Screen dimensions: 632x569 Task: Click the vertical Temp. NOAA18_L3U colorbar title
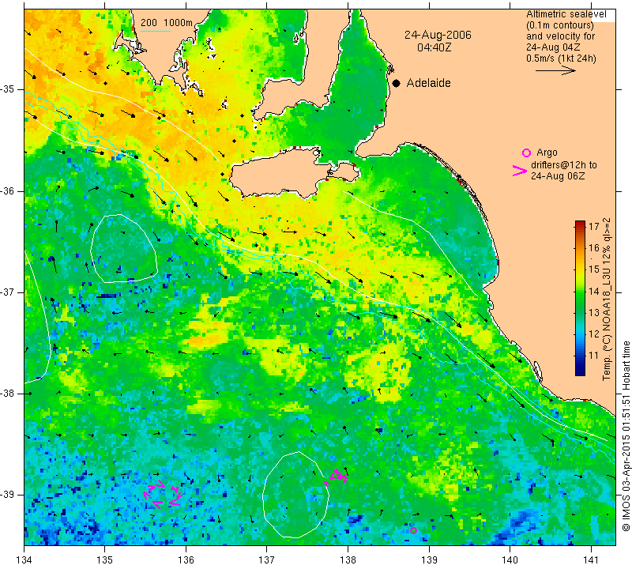607,299
